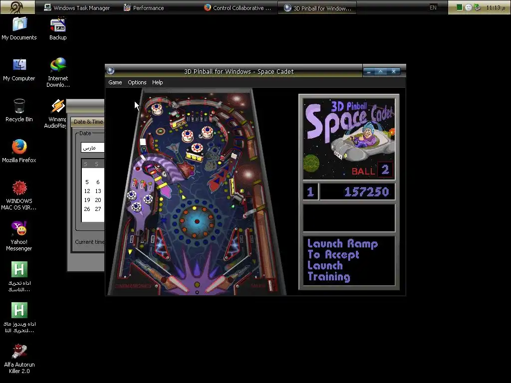Screen dimensions: 511x383
Task: Select day 5 in Date & Time calendar
Action: click(87, 182)
